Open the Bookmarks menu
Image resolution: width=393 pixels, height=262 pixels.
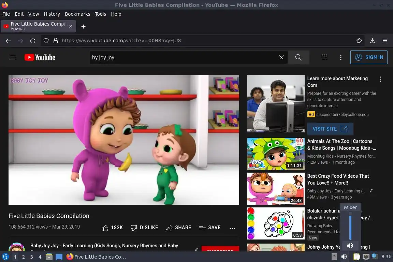click(77, 14)
